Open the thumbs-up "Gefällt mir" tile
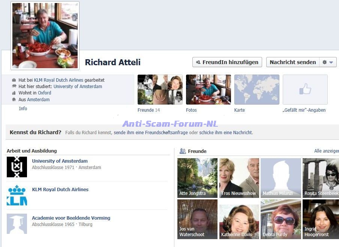339x247 pixels. [305, 90]
